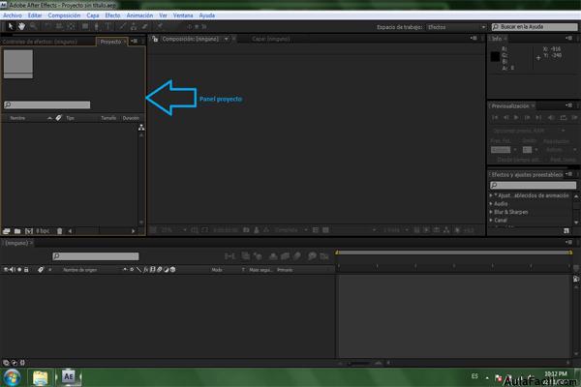This screenshot has height=387, width=581.
Task: Switch to the Proyecto tab
Action: [110, 42]
